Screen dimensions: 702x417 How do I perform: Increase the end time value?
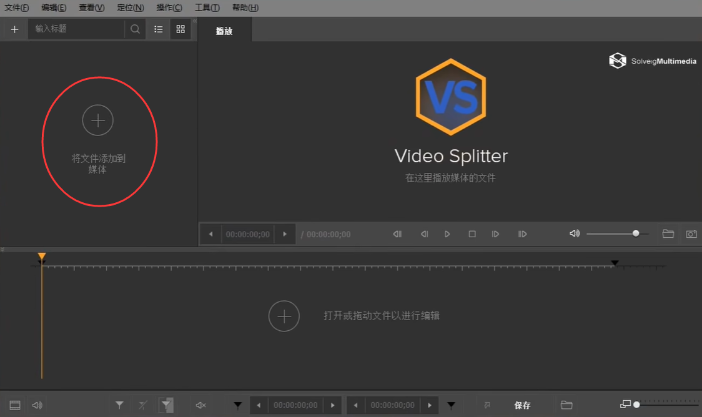click(430, 405)
